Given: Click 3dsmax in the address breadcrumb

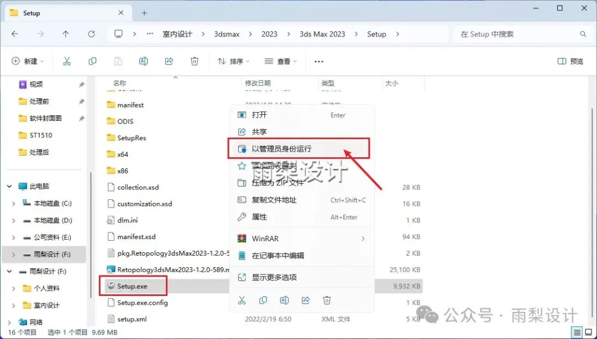Looking at the screenshot, I should pyautogui.click(x=227, y=34).
